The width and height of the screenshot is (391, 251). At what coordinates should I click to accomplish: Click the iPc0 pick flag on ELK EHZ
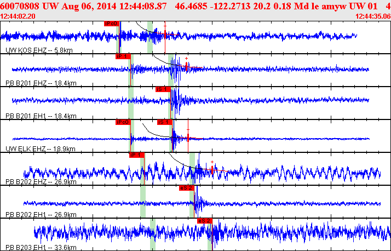click(123, 122)
